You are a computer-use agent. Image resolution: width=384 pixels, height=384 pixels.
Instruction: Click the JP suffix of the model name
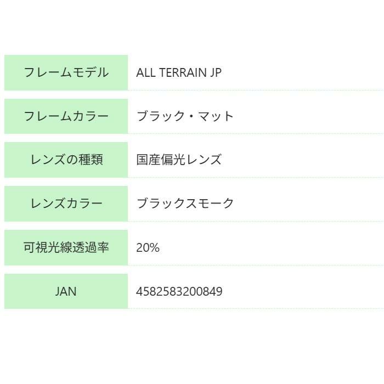coord(216,72)
